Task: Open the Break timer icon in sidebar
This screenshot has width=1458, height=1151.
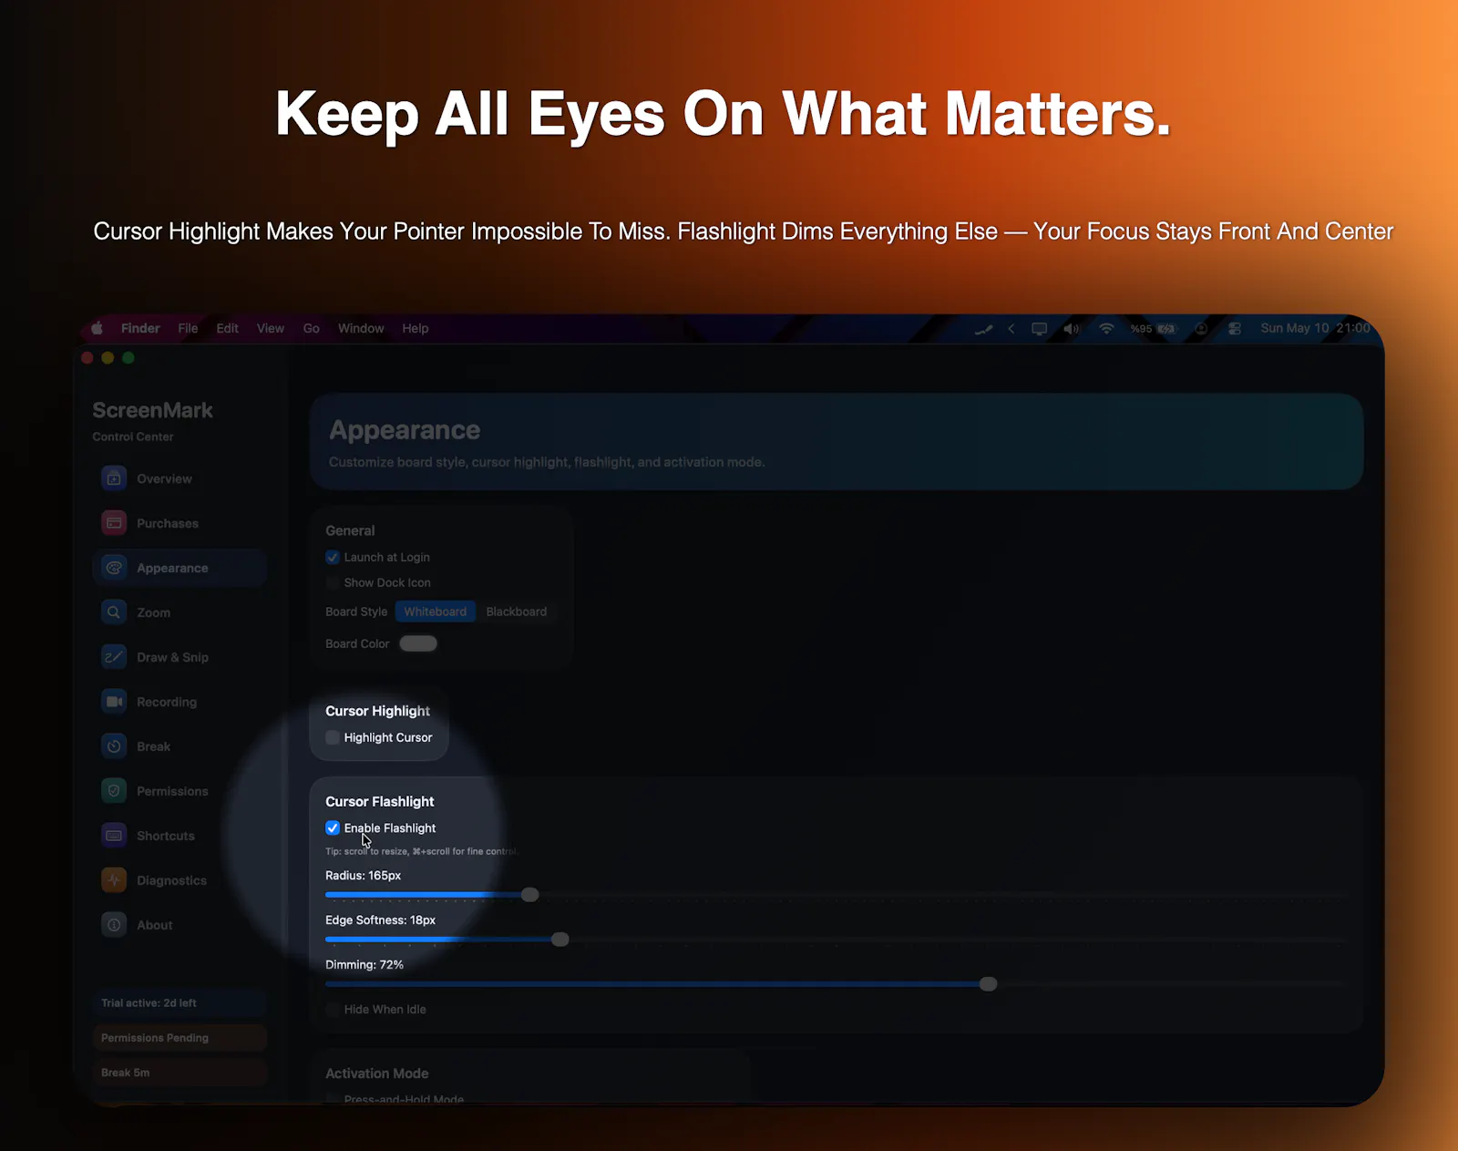Action: click(114, 746)
